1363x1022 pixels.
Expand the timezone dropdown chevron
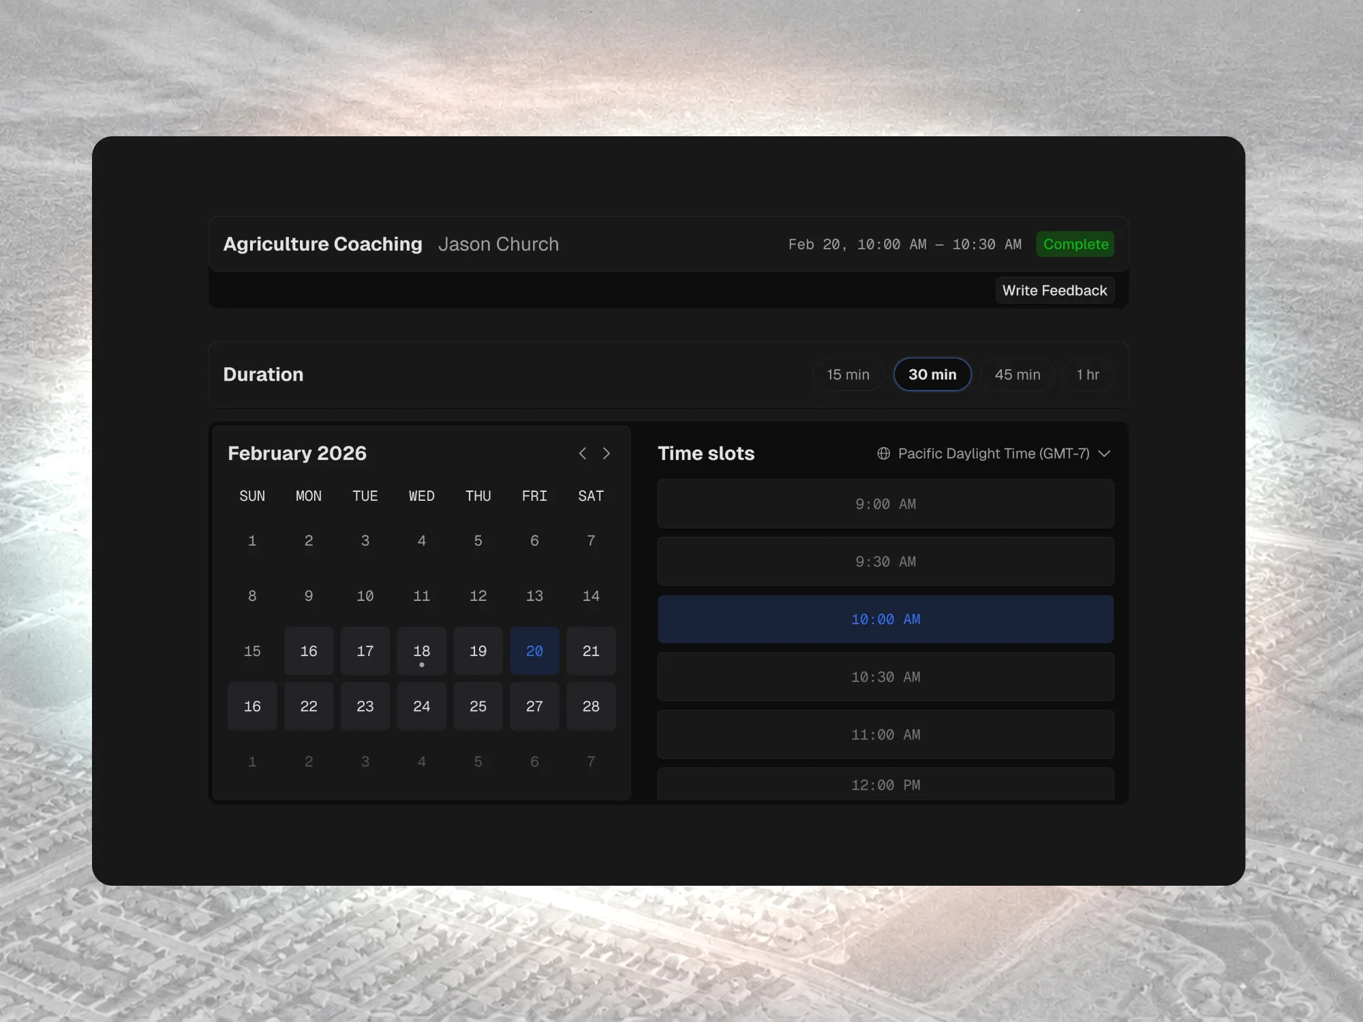[1104, 454]
